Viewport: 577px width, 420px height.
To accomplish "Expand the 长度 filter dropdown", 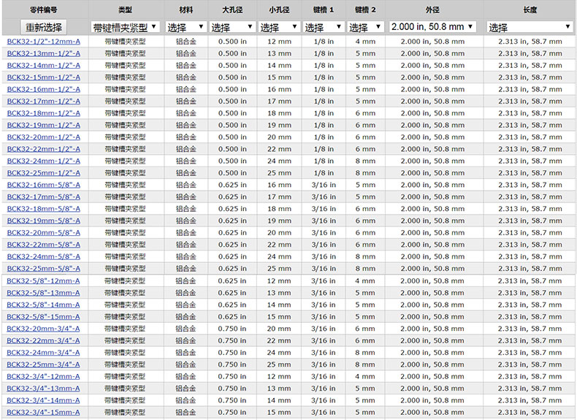I will tap(530, 27).
